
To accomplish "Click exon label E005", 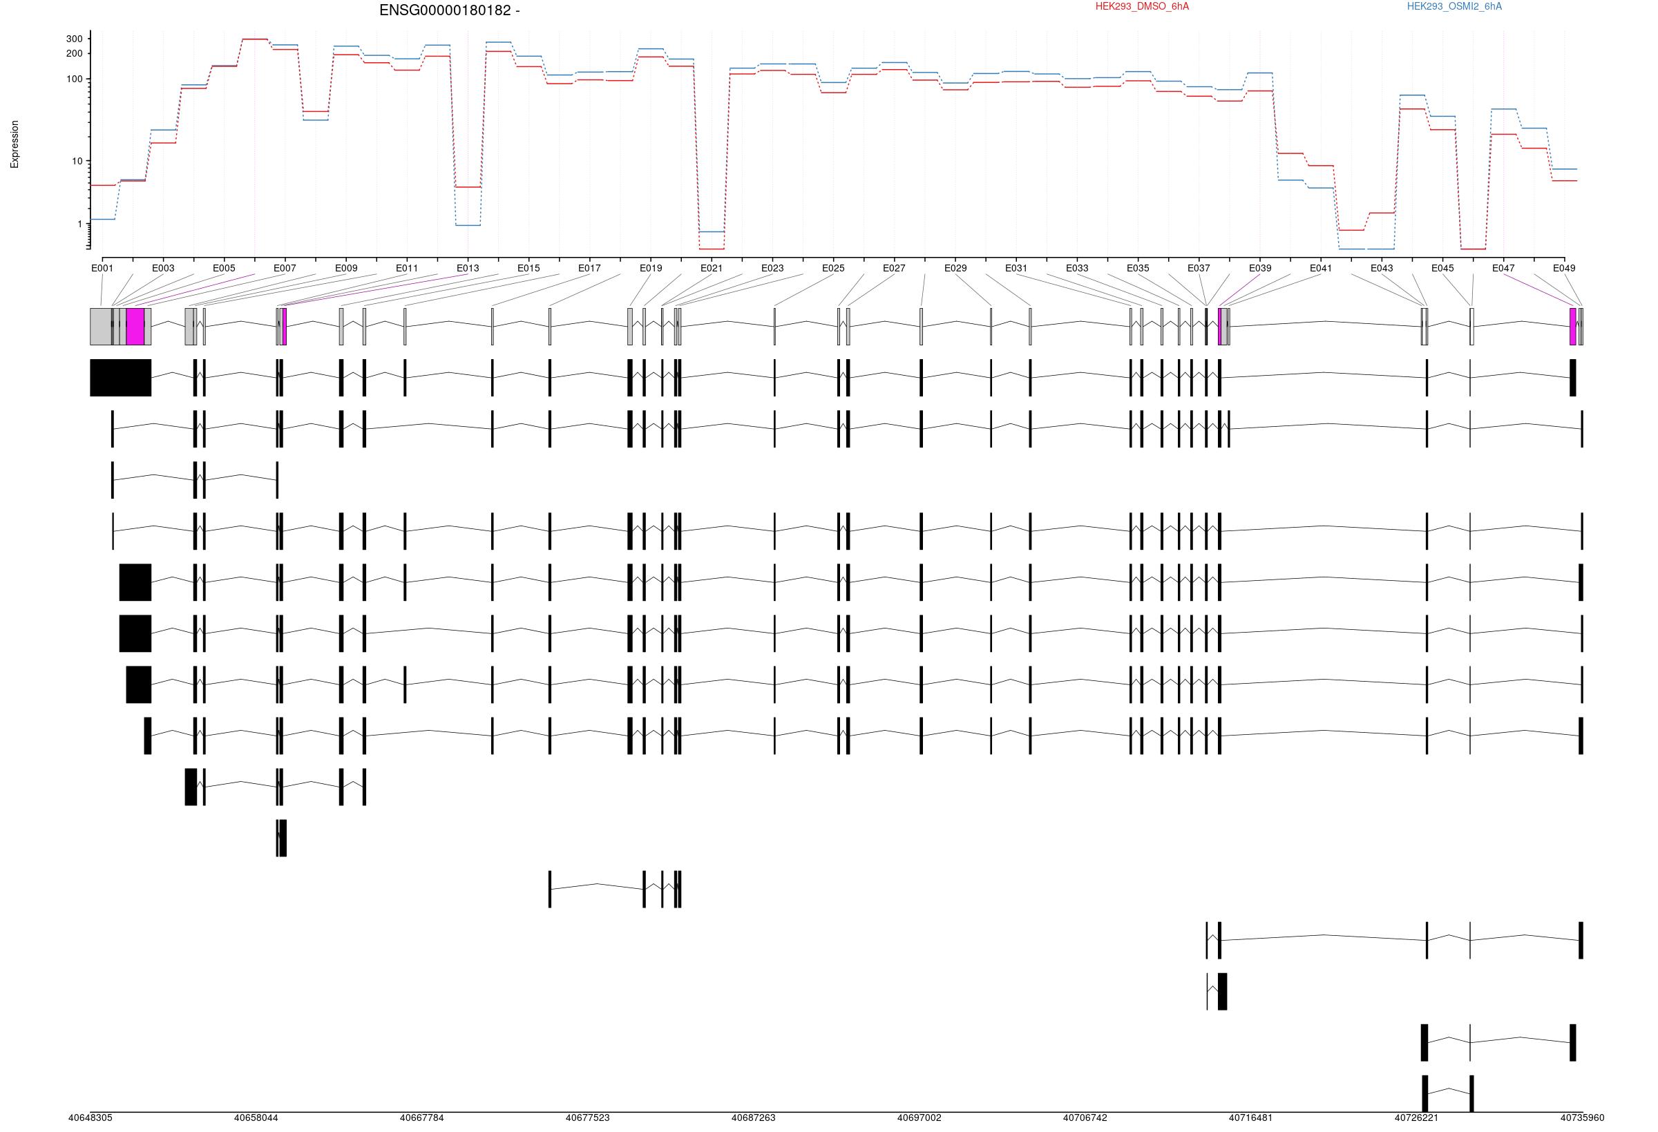I will [x=224, y=268].
